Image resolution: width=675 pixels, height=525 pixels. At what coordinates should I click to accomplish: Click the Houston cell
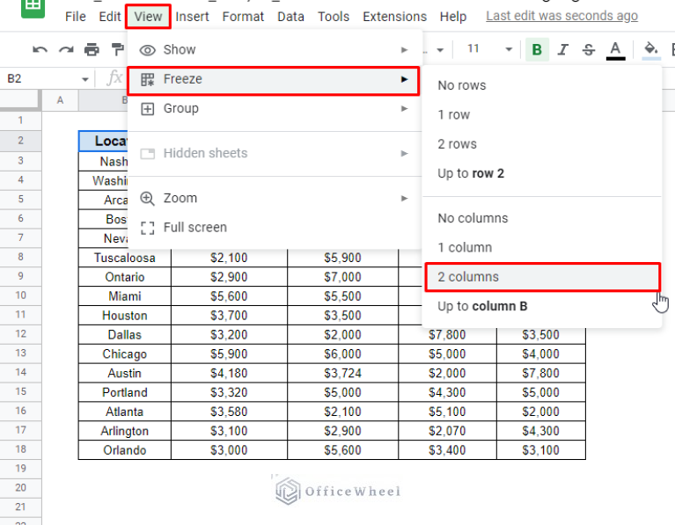(125, 316)
